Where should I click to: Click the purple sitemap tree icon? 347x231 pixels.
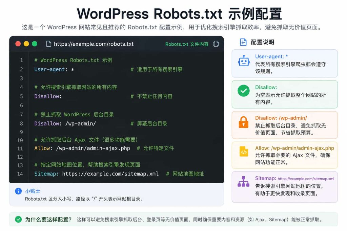point(243,182)
